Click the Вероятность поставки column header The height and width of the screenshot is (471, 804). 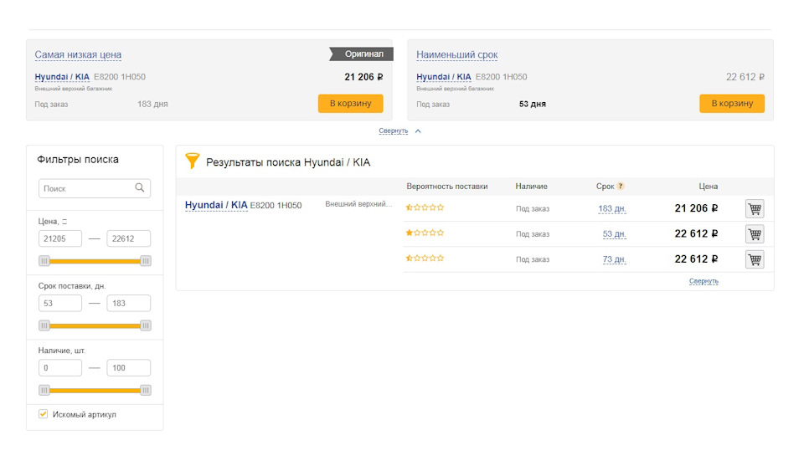click(447, 187)
